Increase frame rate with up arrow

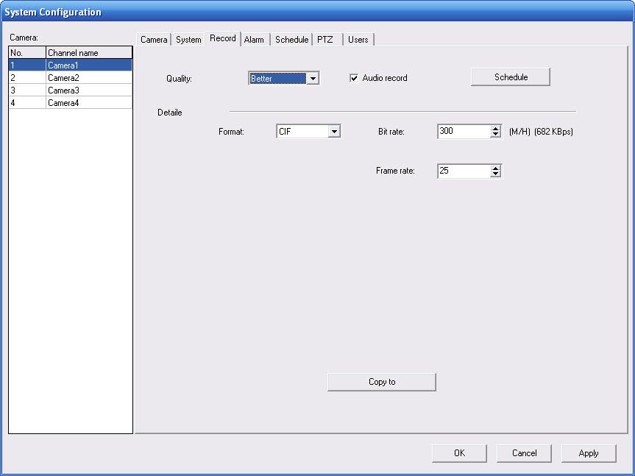495,168
